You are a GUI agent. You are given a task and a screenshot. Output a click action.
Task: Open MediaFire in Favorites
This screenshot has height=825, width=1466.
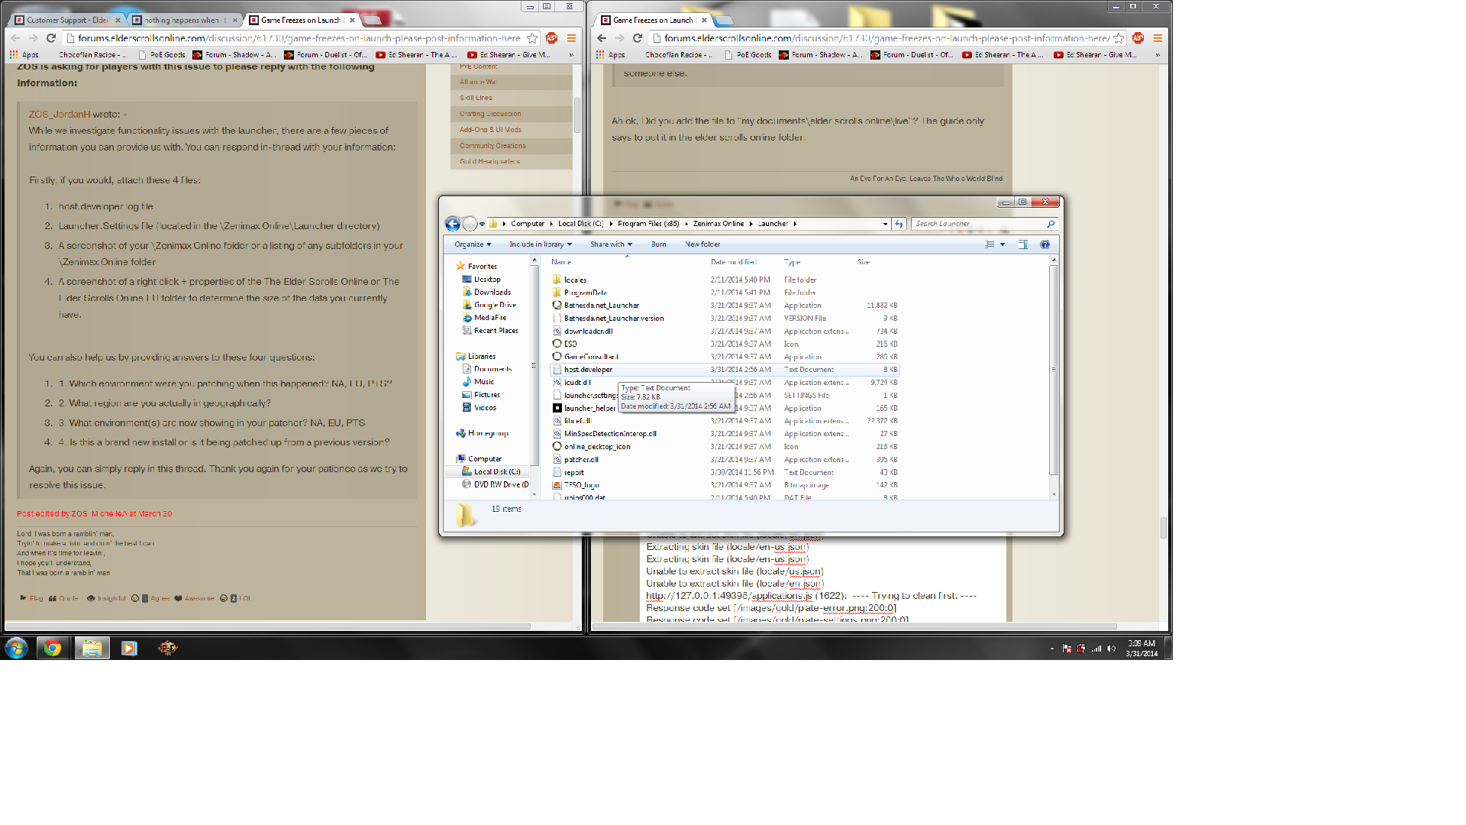click(x=490, y=318)
